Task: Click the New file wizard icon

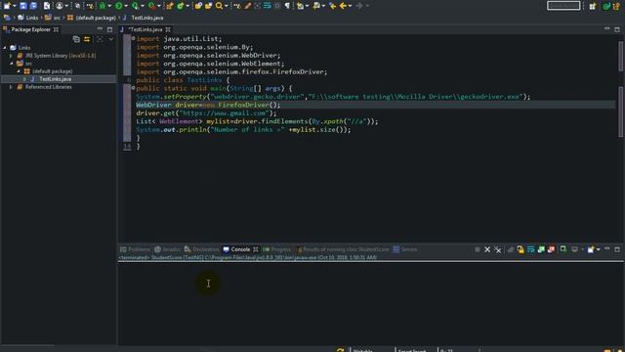Action: pyautogui.click(x=7, y=6)
